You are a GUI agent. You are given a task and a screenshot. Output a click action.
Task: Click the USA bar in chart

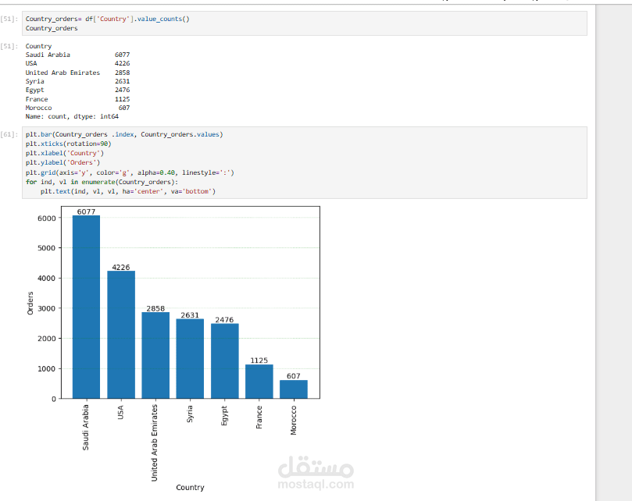[121, 335]
